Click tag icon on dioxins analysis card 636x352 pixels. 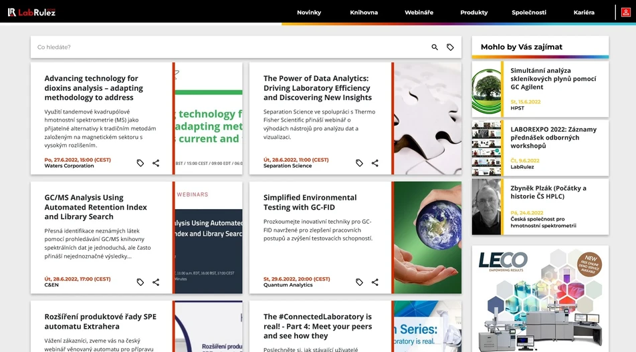pyautogui.click(x=140, y=163)
